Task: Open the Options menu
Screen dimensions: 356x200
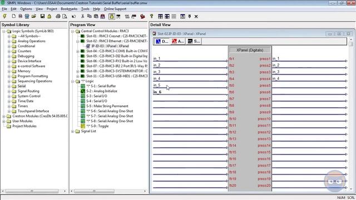Action: click(26, 9)
